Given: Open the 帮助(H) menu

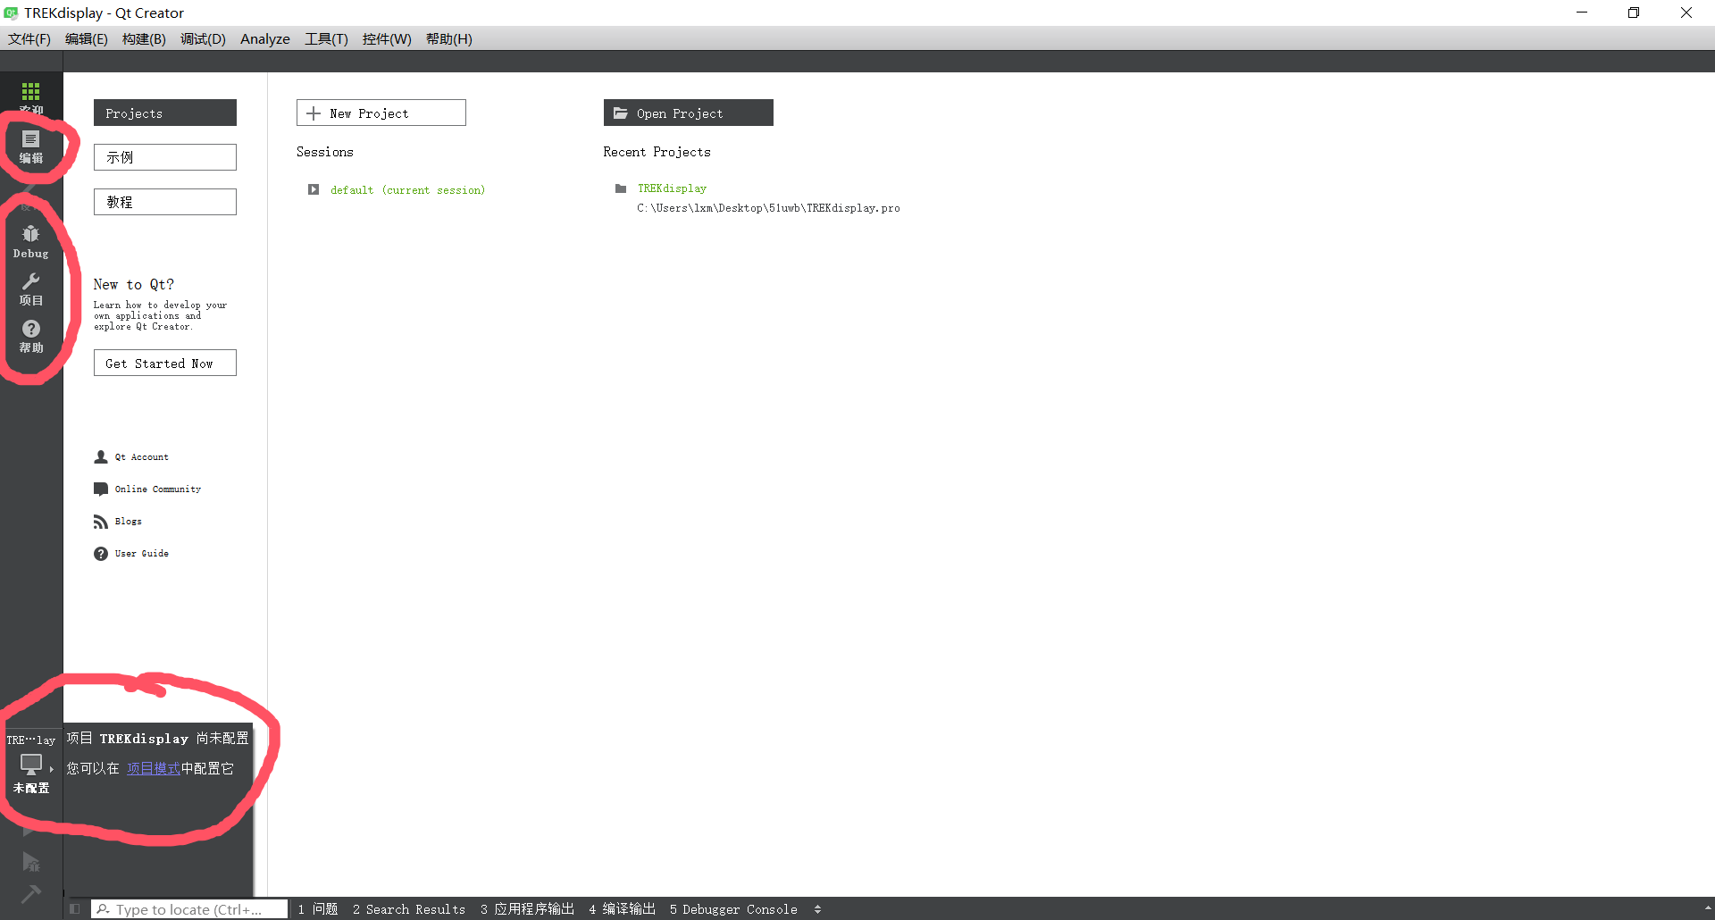Looking at the screenshot, I should (448, 38).
